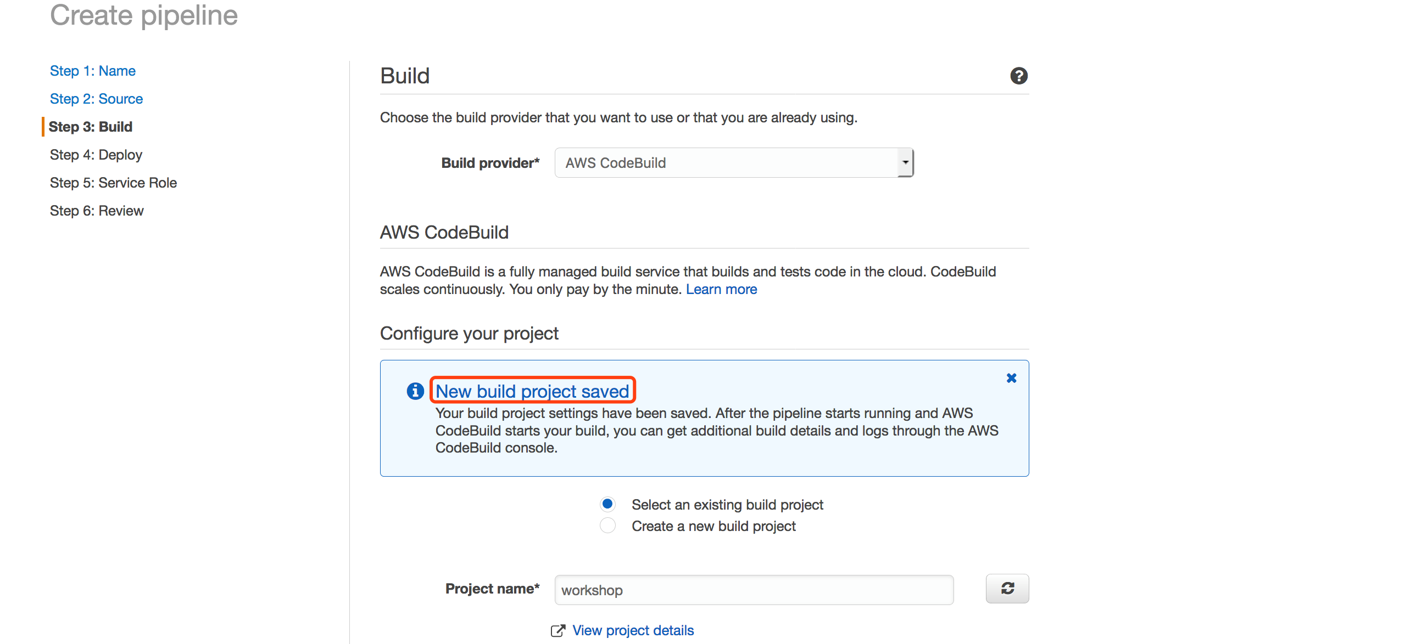This screenshot has width=1405, height=644.
Task: Refresh the project name list
Action: (x=1007, y=589)
